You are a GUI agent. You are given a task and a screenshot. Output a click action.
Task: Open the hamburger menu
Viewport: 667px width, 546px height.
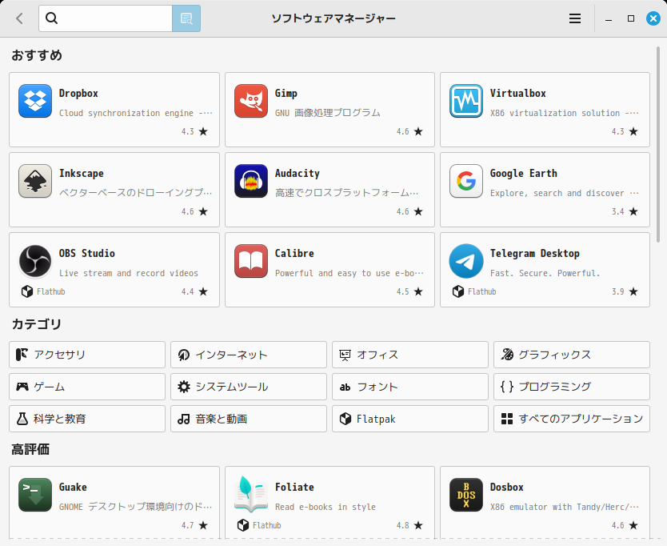(x=575, y=18)
